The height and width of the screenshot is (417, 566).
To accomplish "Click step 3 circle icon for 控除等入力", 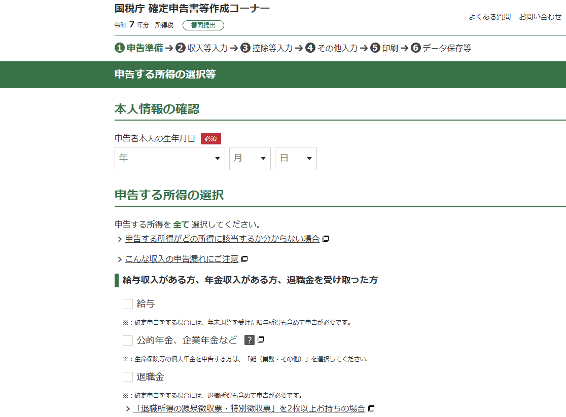I will (x=245, y=48).
